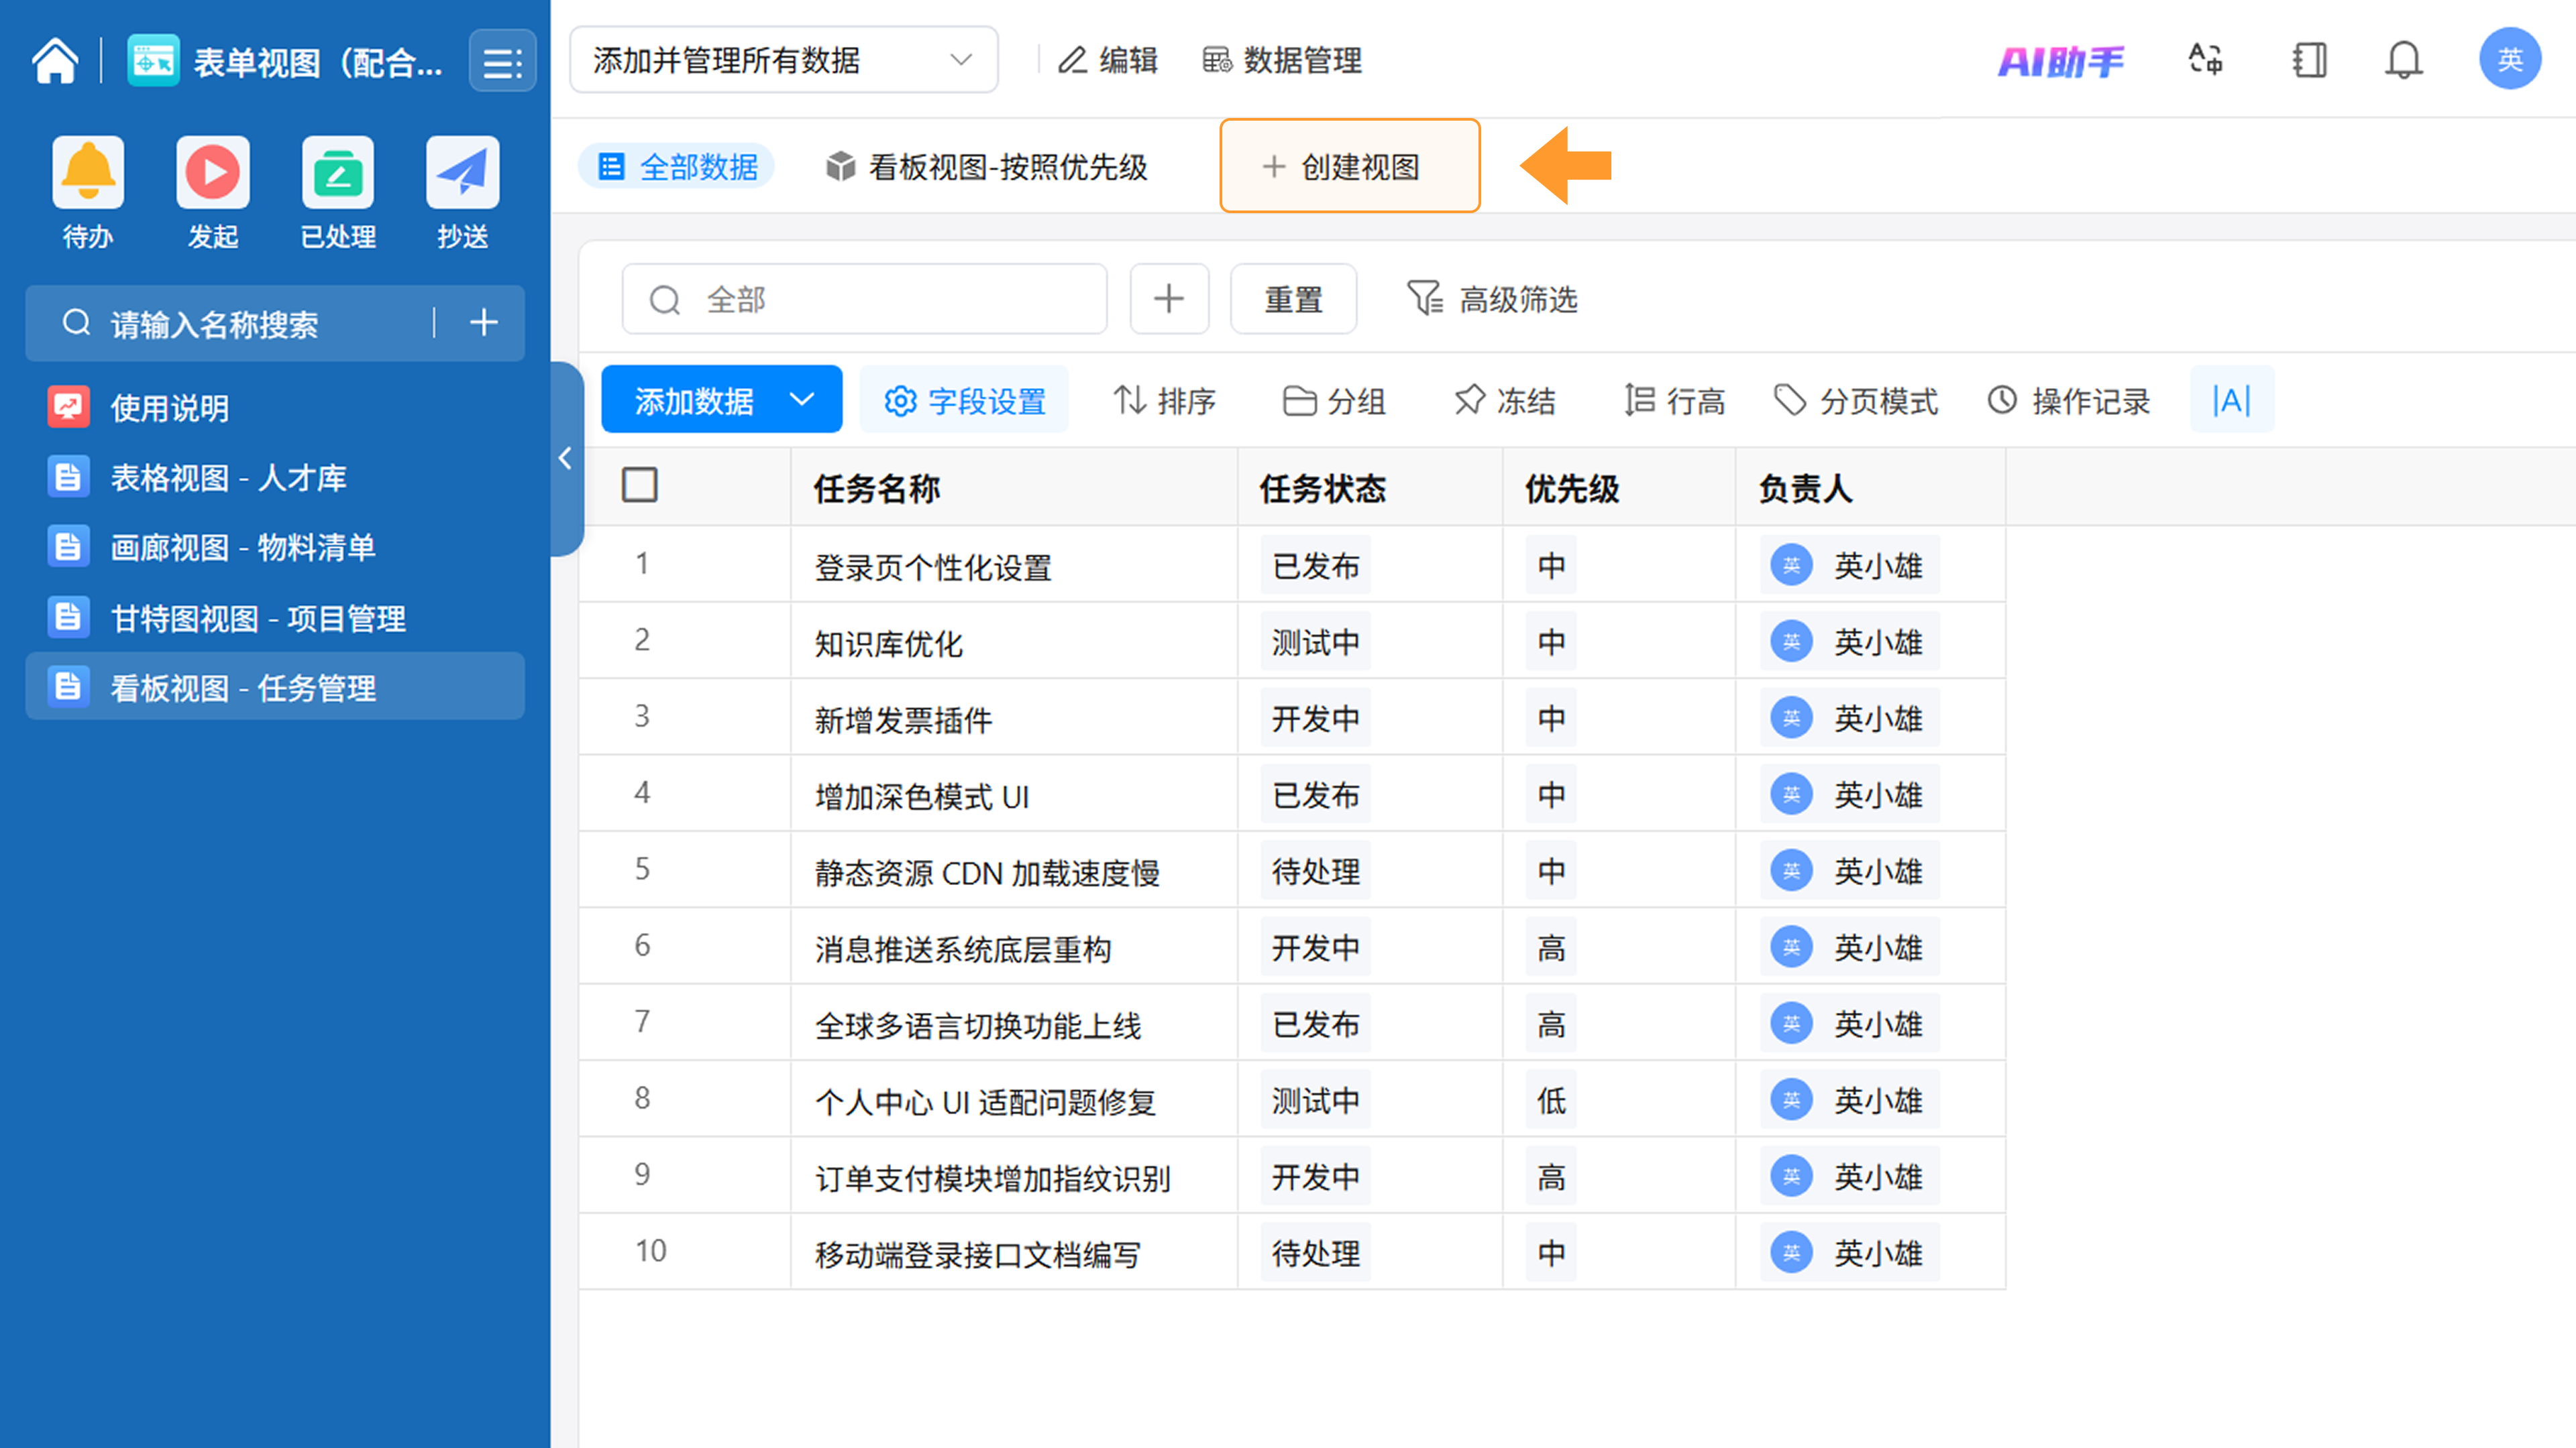Open the 发起 play shortcut
This screenshot has height=1448, width=2576.
pos(213,173)
